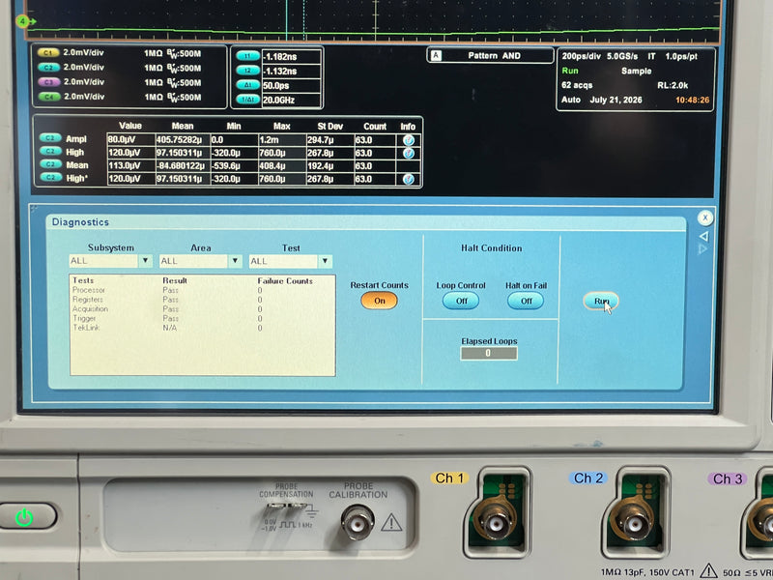Click 200ps/div timebase readout
The image size is (773, 580).
582,56
